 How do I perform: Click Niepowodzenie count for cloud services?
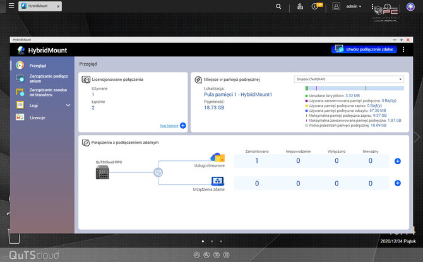298,161
